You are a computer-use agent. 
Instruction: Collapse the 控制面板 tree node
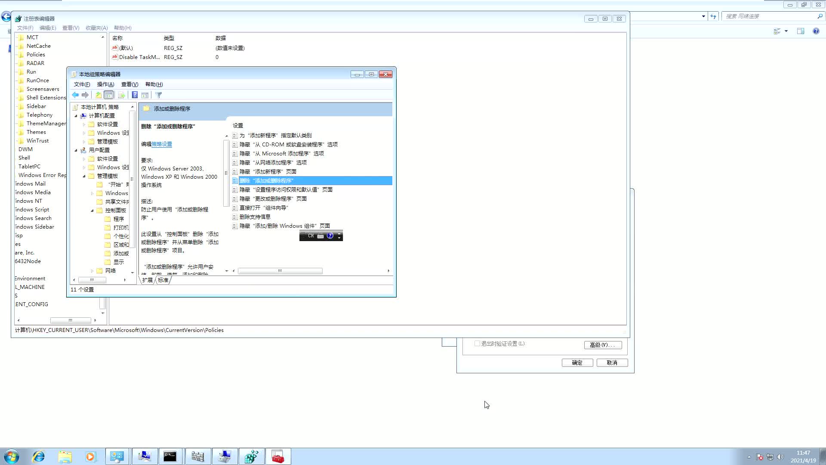click(92, 211)
